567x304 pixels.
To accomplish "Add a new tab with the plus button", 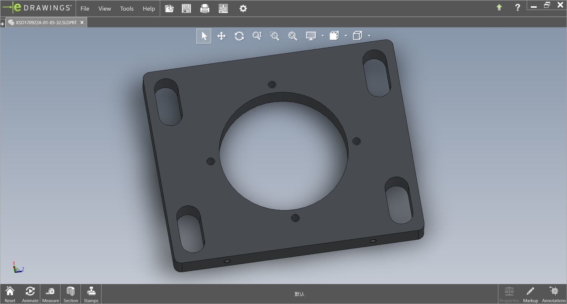I will pos(2,24).
